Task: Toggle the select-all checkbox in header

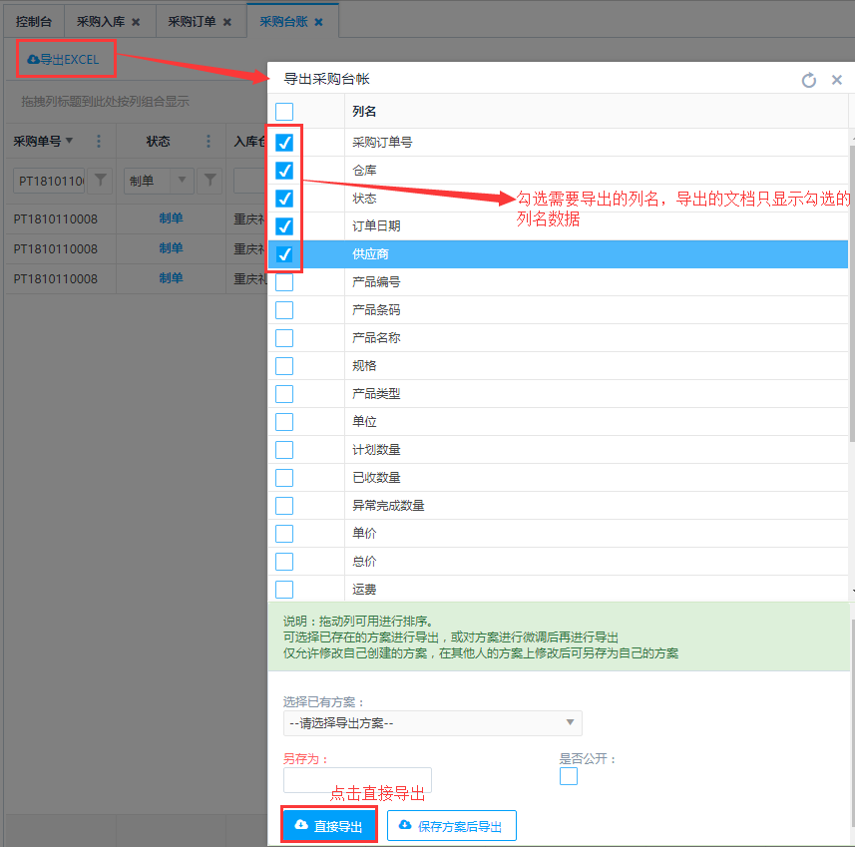Action: 284,112
